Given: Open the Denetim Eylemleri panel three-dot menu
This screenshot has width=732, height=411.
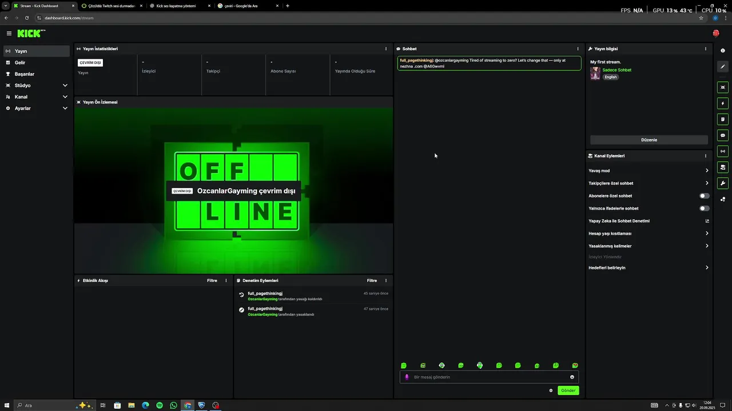Looking at the screenshot, I should (x=385, y=280).
